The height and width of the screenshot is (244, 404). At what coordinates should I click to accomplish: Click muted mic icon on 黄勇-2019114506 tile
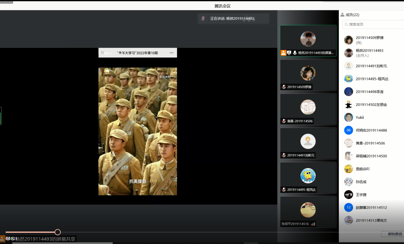[x=284, y=121]
